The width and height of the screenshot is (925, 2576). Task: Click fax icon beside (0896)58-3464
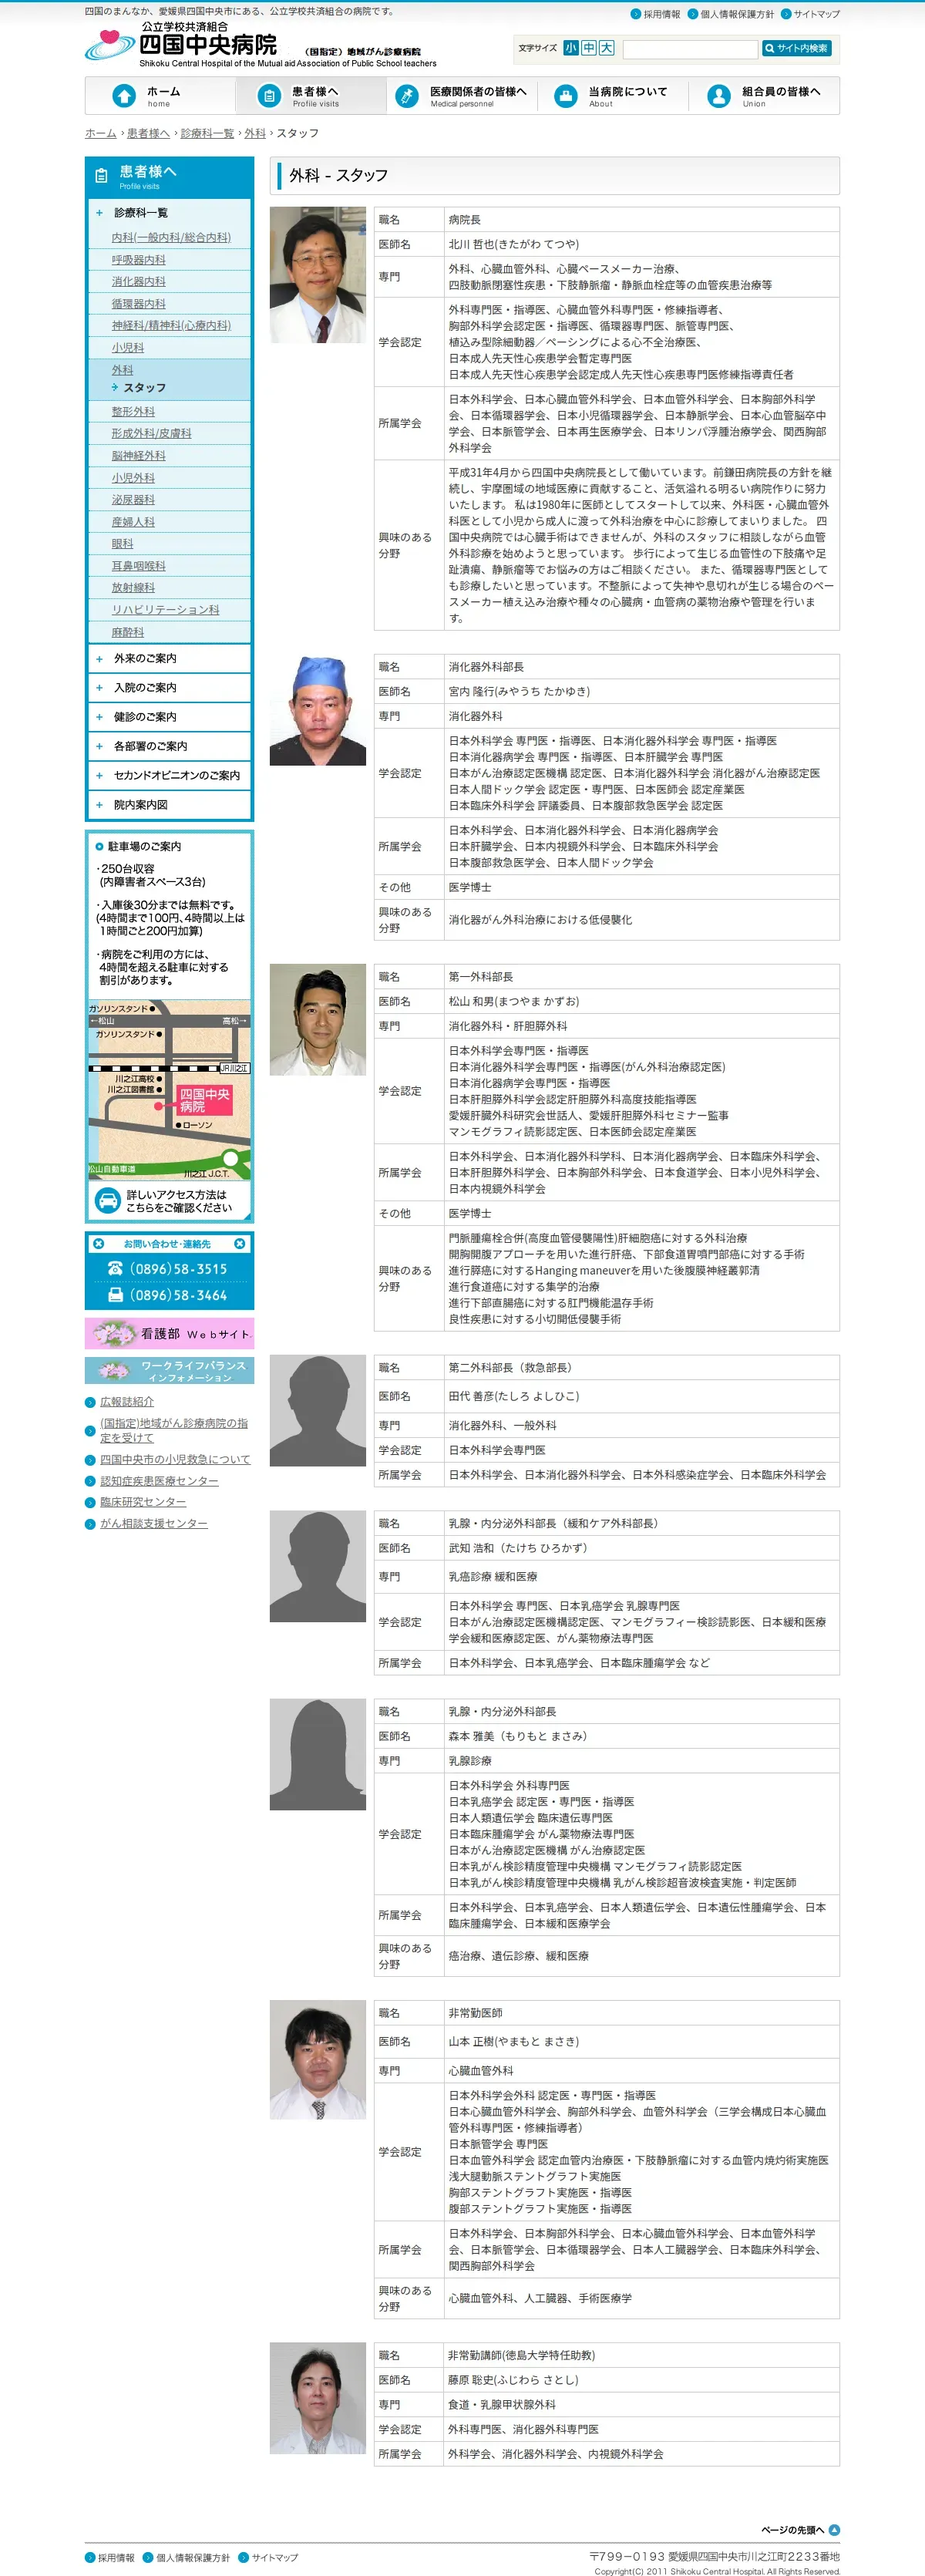(116, 1295)
